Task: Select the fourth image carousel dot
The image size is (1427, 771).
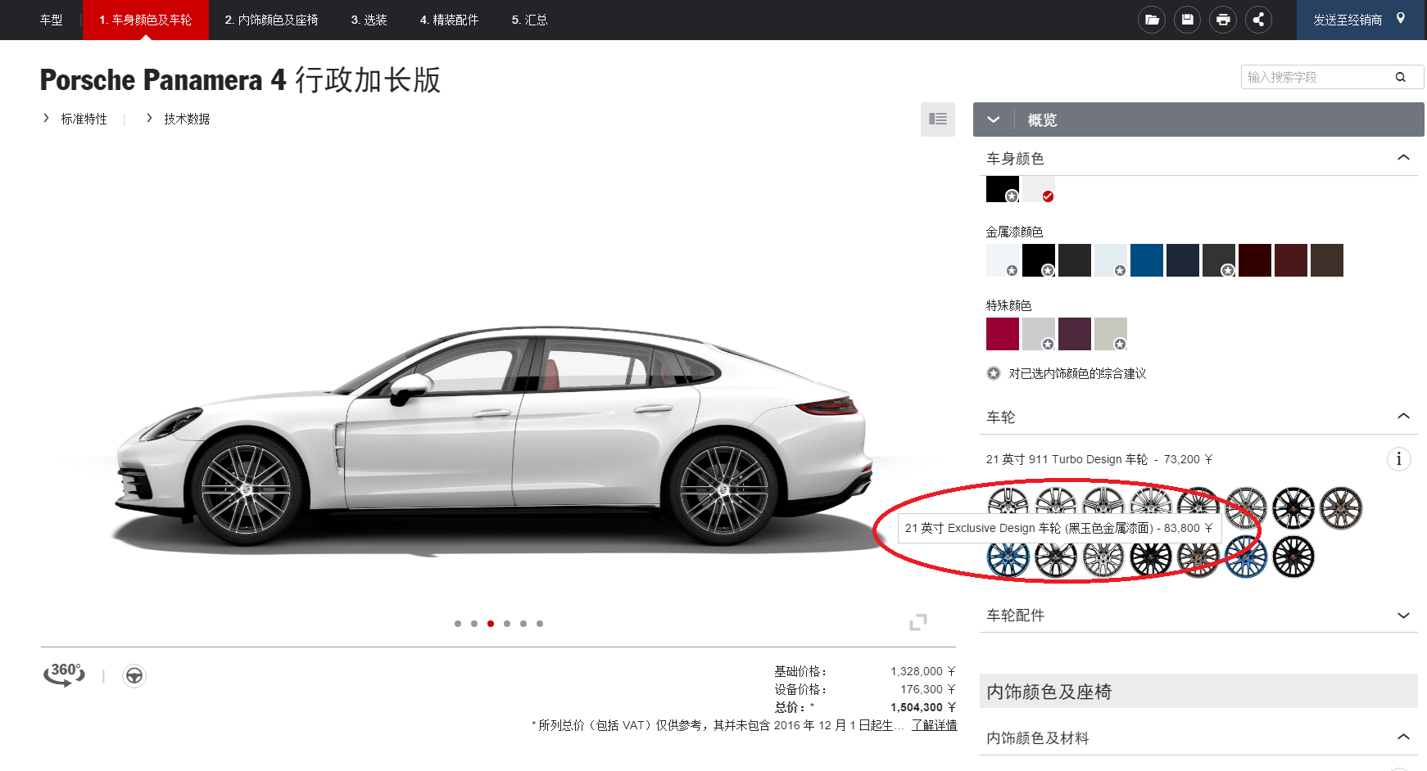Action: pos(507,624)
